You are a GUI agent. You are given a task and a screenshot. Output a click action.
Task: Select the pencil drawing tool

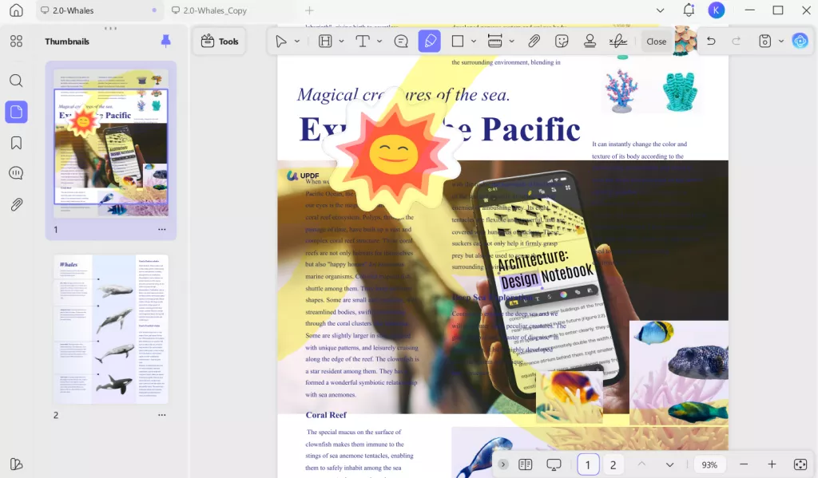[x=430, y=41]
